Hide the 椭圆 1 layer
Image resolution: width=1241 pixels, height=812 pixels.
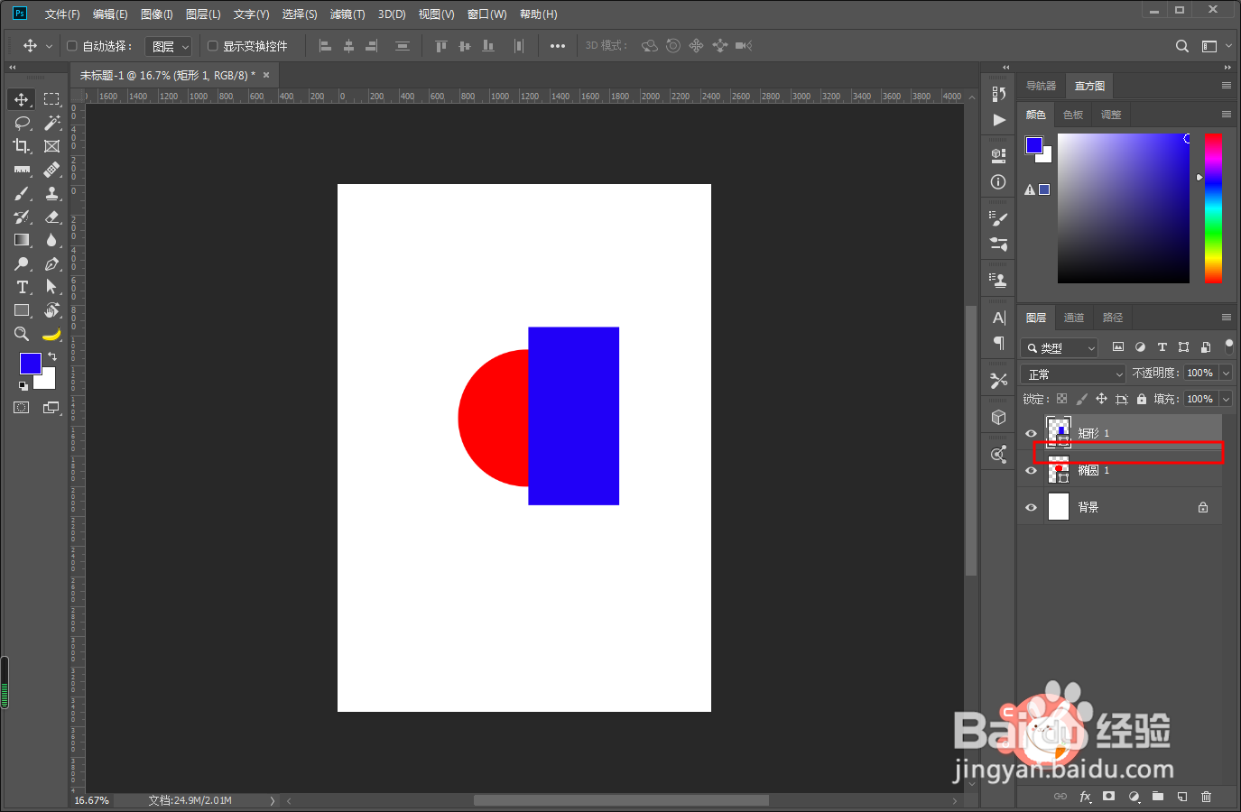(1031, 470)
